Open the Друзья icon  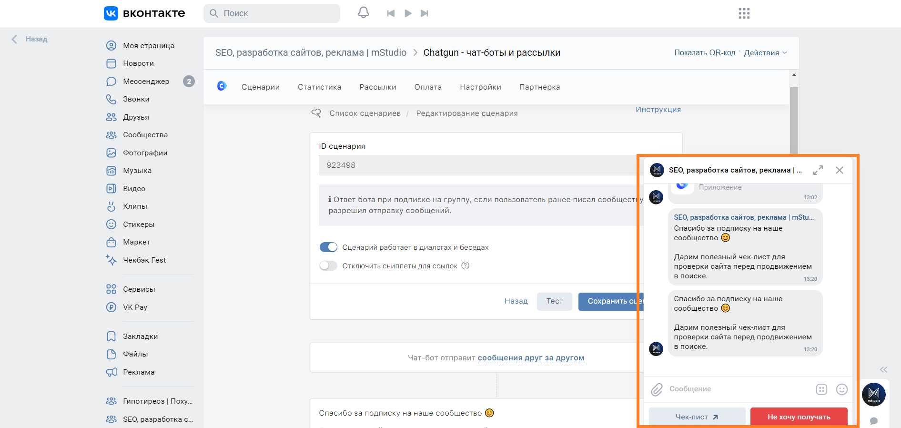(111, 117)
